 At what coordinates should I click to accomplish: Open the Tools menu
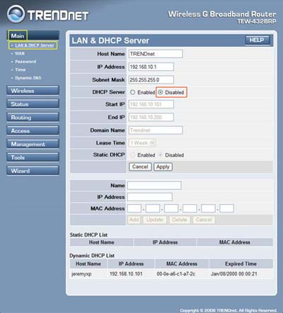click(33, 157)
